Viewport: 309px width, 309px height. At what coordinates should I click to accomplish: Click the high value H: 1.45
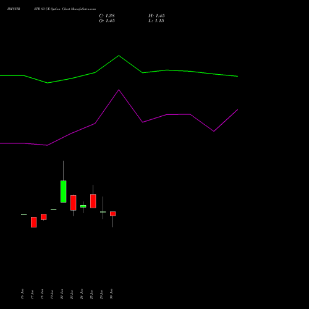pyautogui.click(x=156, y=16)
